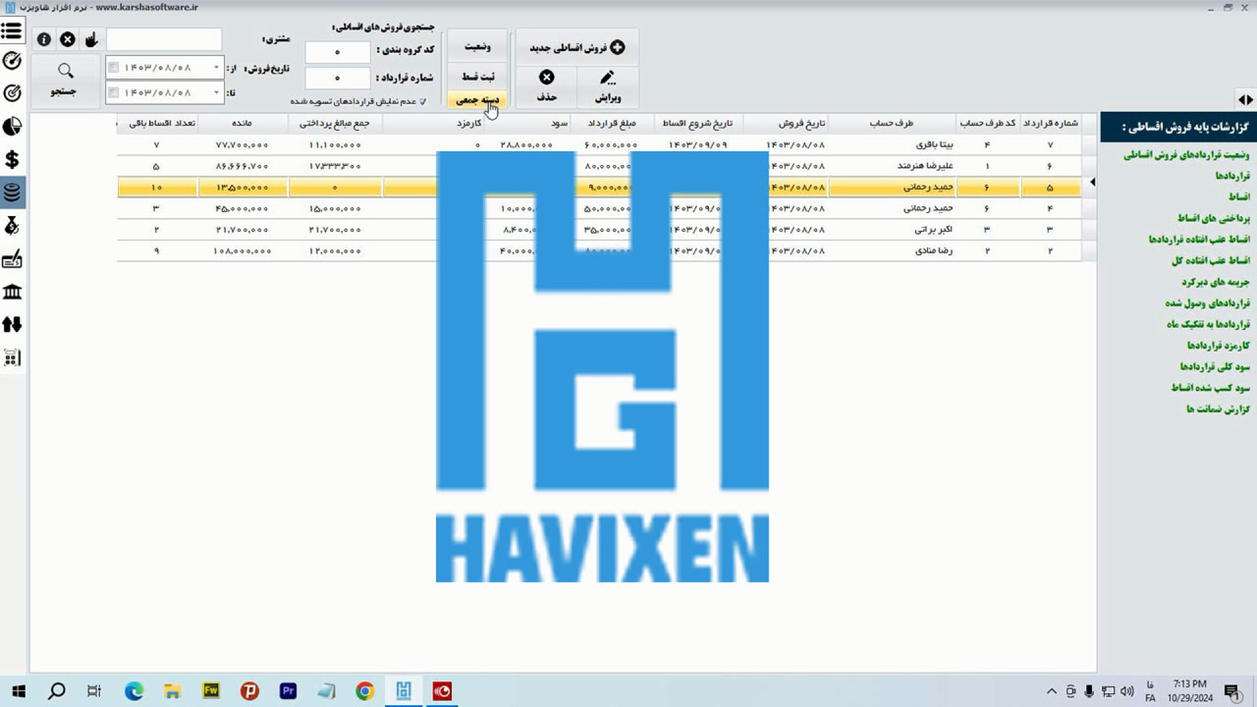The width and height of the screenshot is (1257, 707).
Task: Select the row for رضا منادی
Action: click(x=599, y=251)
